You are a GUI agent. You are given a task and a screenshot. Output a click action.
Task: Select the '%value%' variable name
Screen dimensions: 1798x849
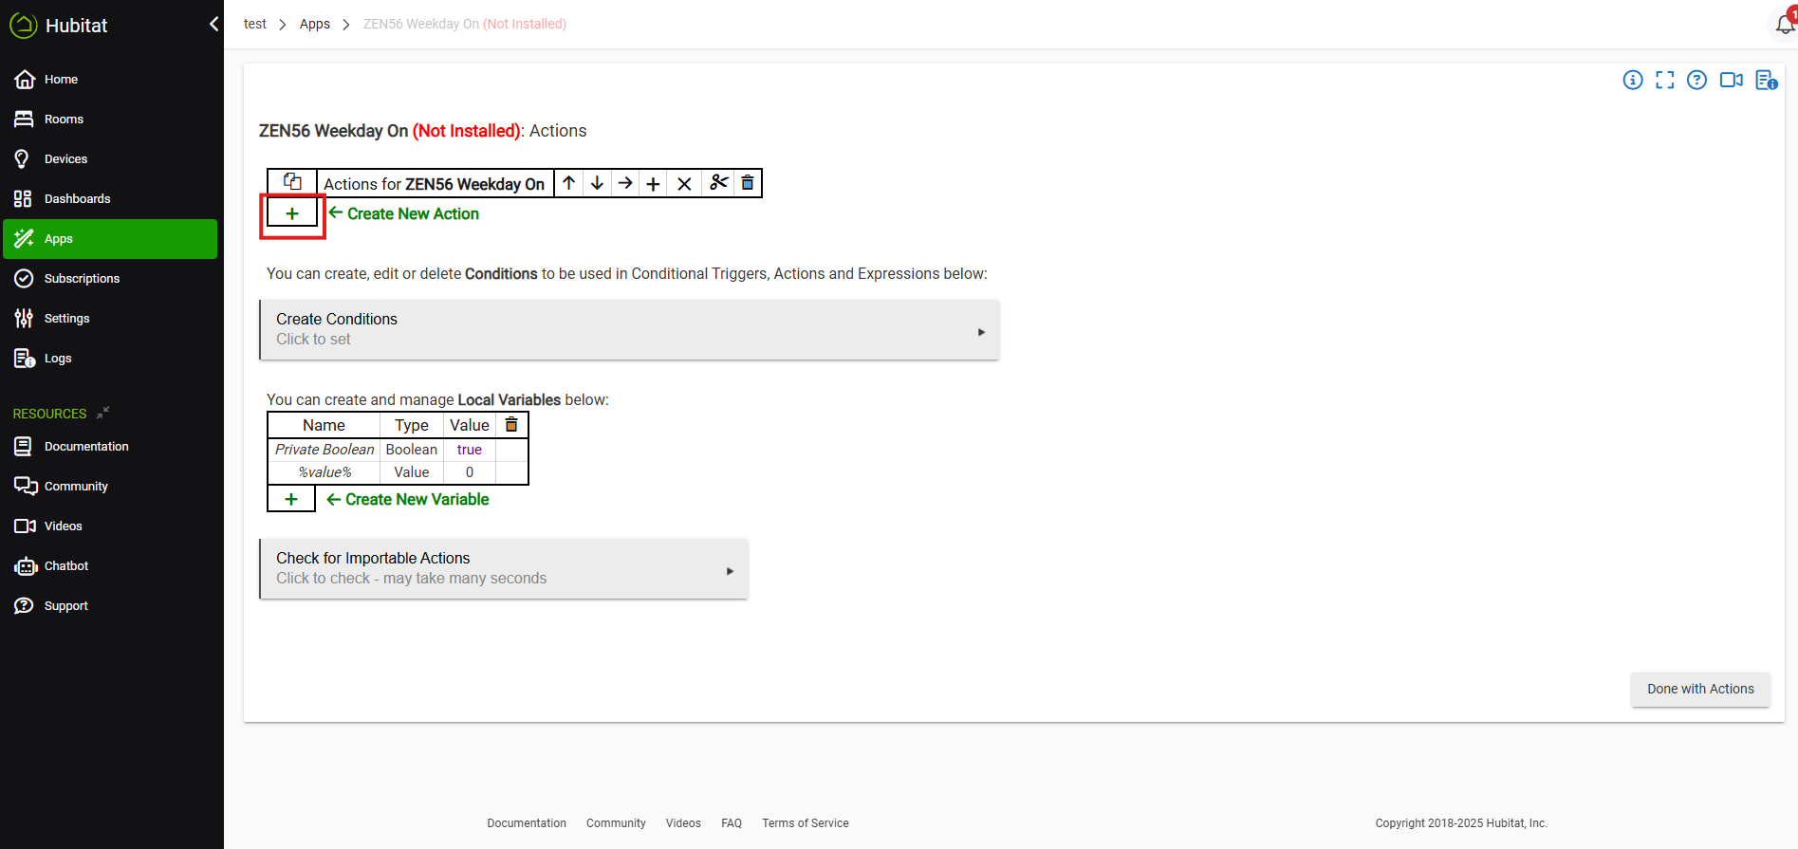[324, 472]
